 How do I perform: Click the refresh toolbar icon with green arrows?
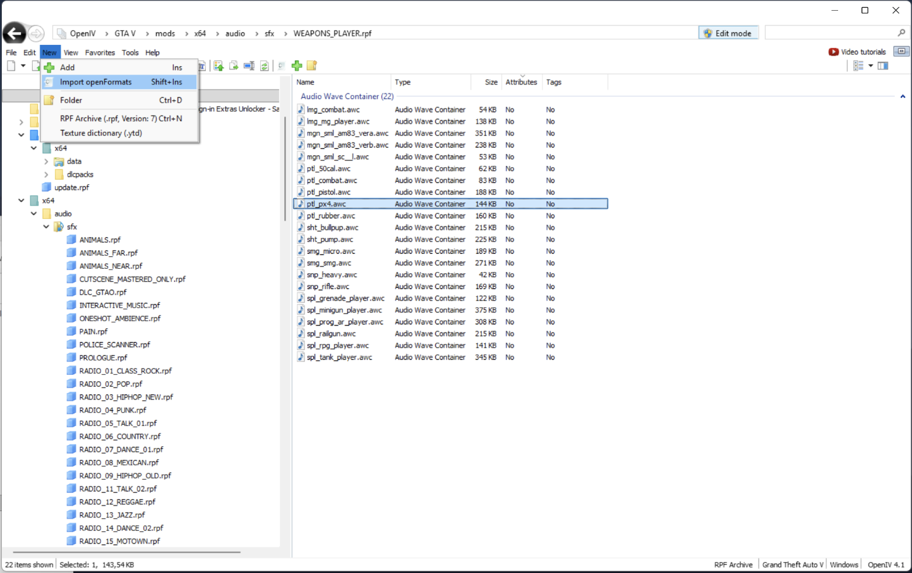pyautogui.click(x=264, y=66)
